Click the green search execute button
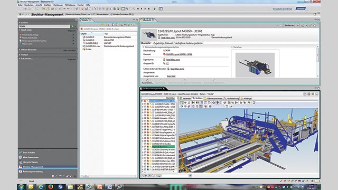This screenshot has height=190, width=338. [72, 26]
